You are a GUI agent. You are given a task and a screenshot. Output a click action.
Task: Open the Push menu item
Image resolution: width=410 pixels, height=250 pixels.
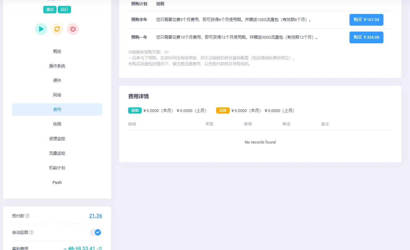[57, 182]
